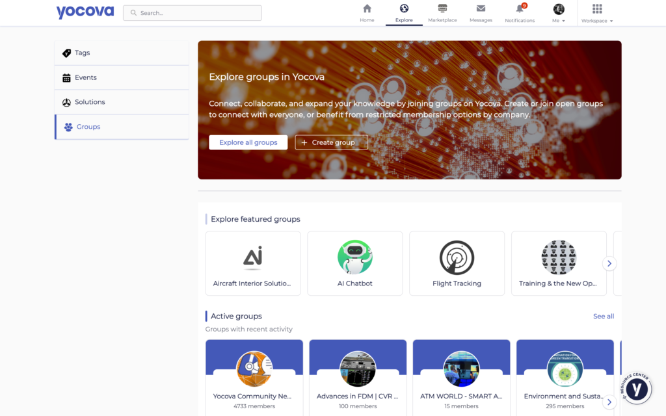Open the Solutions section
666x416 pixels.
(x=122, y=102)
